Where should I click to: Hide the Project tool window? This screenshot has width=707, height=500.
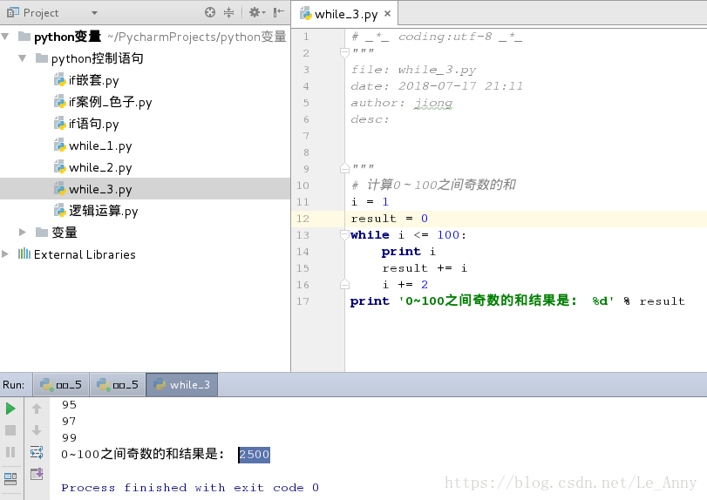(x=279, y=12)
